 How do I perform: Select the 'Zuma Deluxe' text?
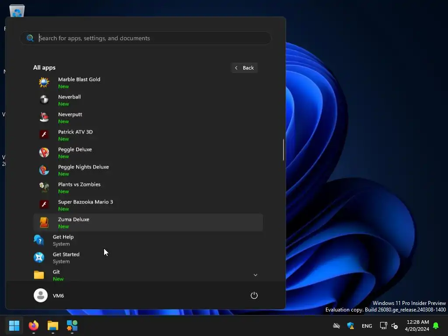73,220
